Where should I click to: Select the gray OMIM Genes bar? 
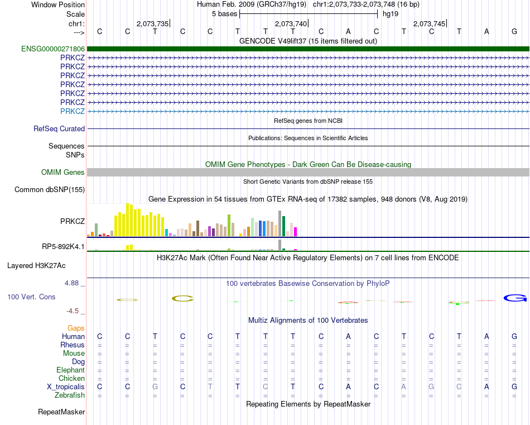click(308, 172)
